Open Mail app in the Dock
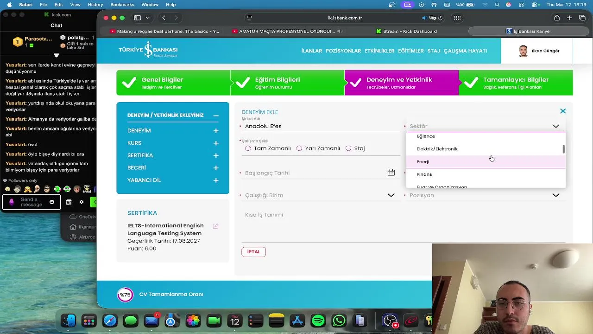This screenshot has width=593, height=334. click(151, 321)
